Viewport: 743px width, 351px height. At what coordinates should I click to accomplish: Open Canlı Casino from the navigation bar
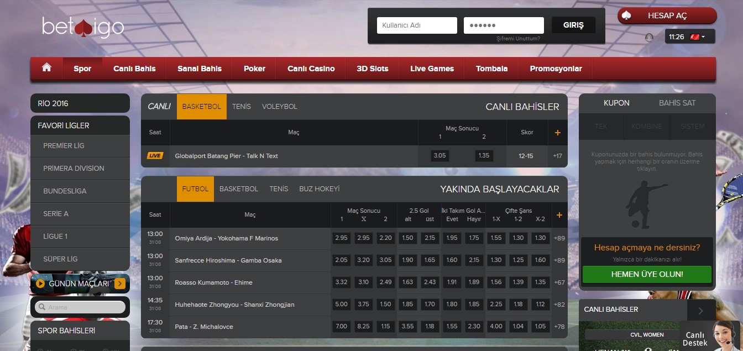[x=311, y=69]
